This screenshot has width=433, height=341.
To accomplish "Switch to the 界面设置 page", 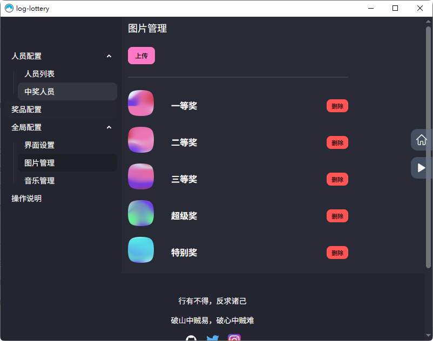I will 39,145.
